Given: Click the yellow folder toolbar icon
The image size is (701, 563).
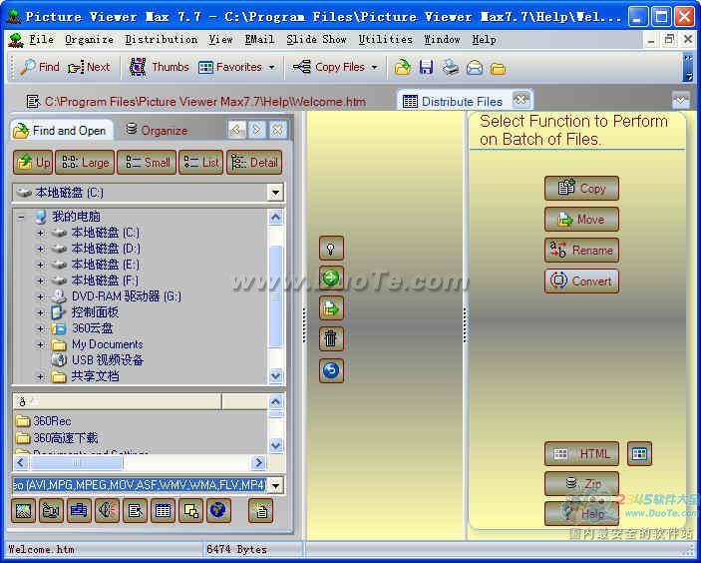Looking at the screenshot, I should (x=498, y=68).
